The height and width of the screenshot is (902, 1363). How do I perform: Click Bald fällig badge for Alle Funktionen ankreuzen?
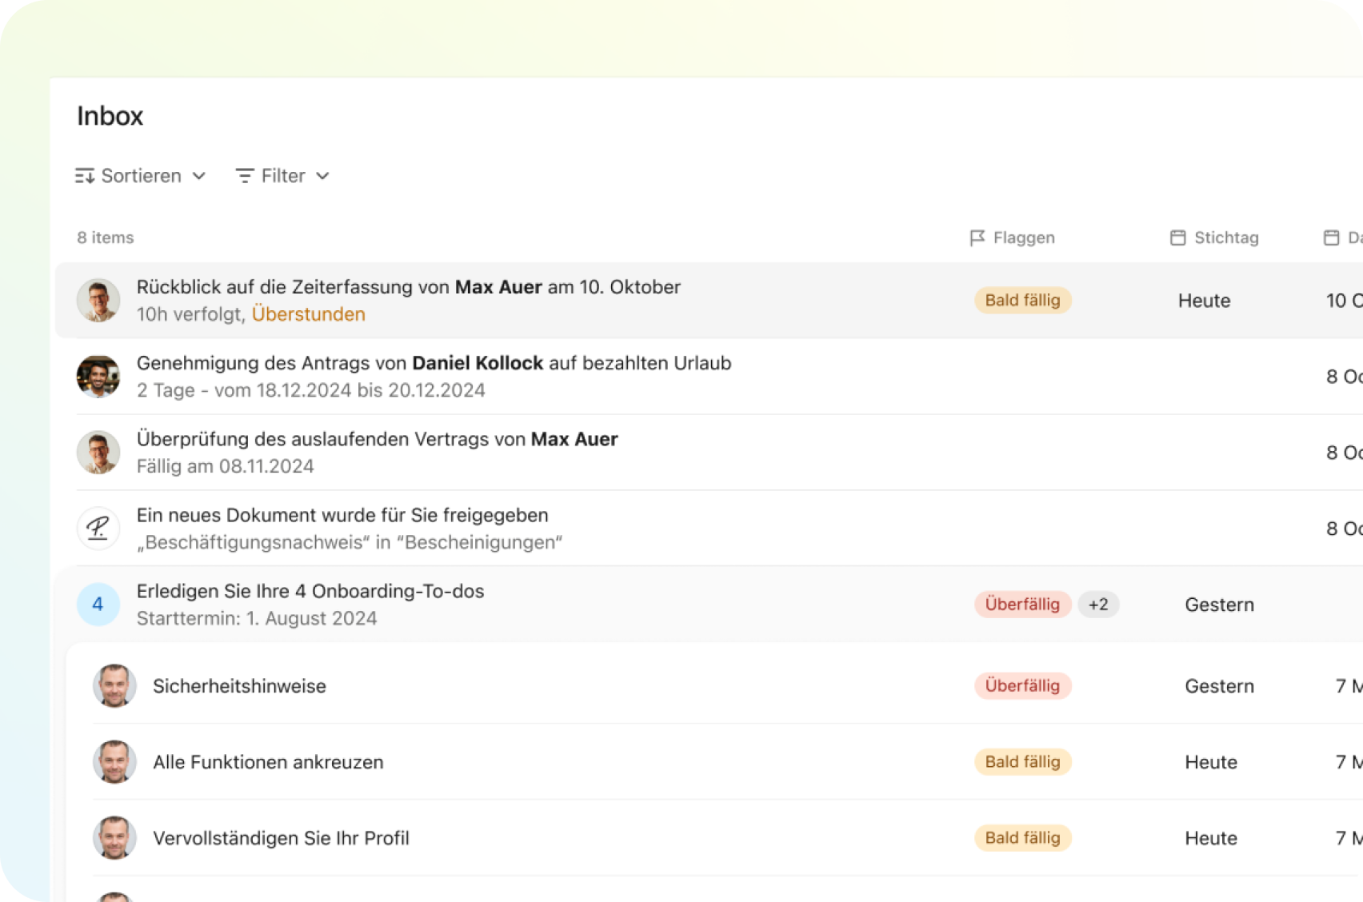(1023, 762)
